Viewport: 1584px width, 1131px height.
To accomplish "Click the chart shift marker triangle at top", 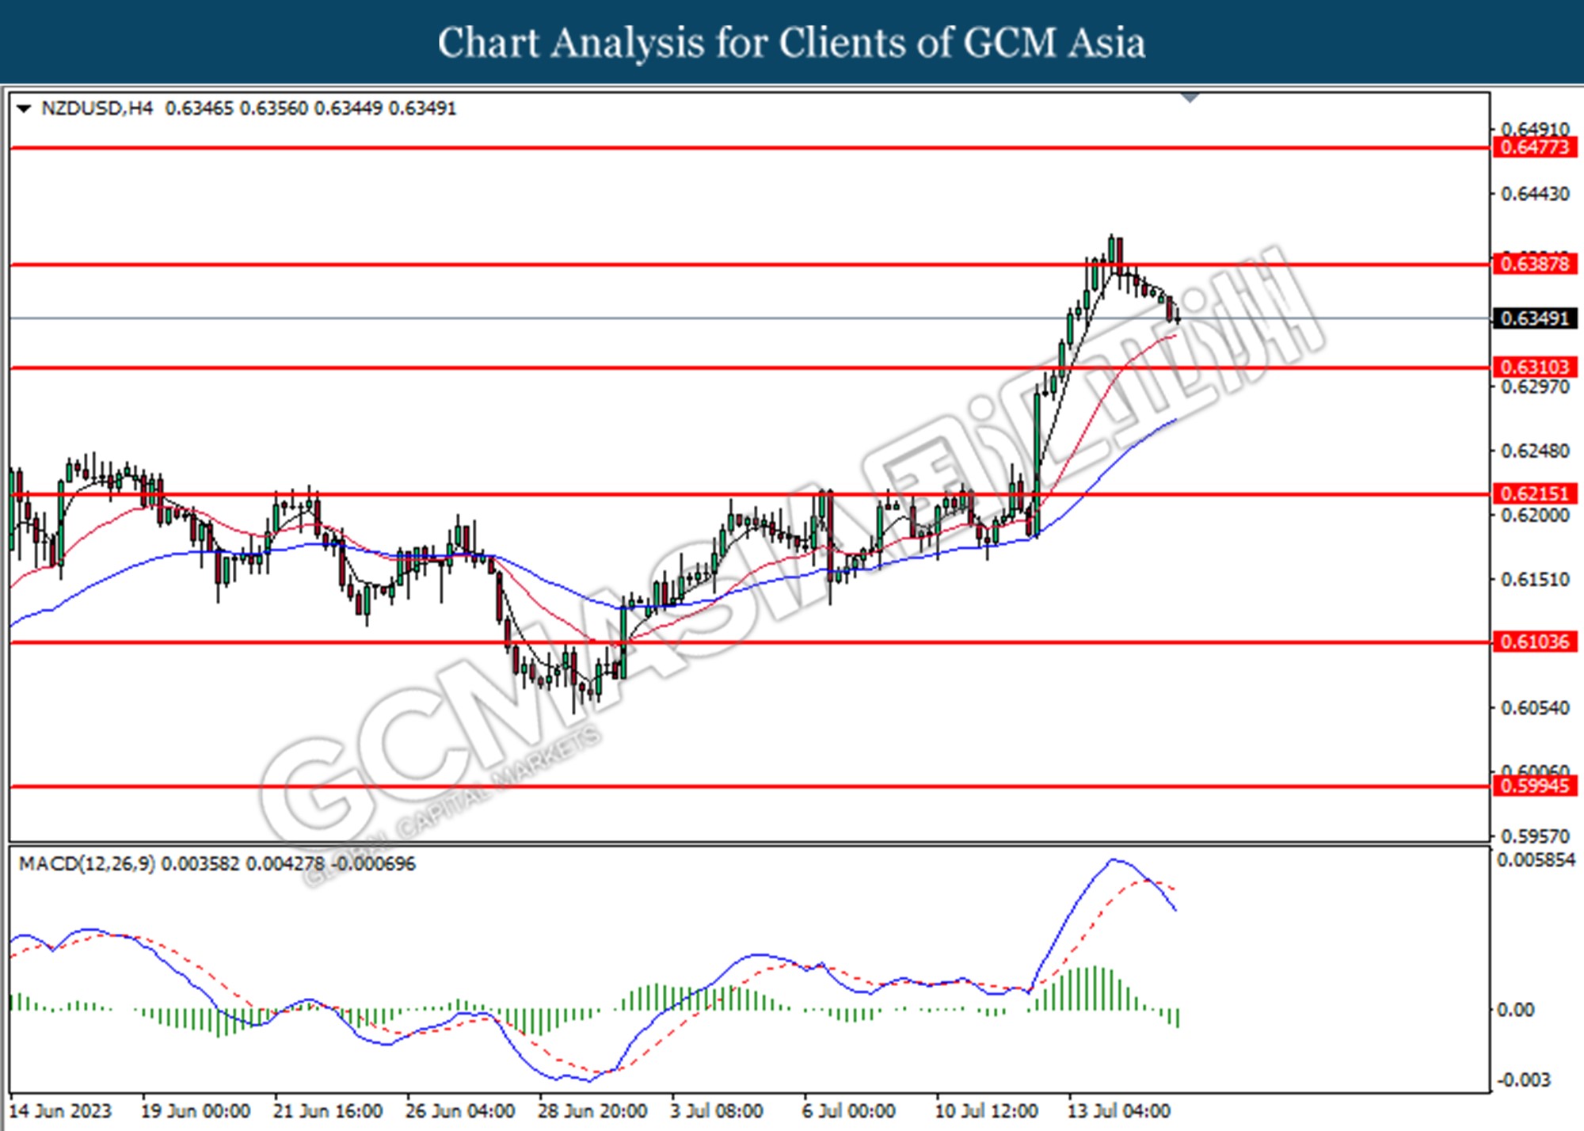I will click(1190, 98).
